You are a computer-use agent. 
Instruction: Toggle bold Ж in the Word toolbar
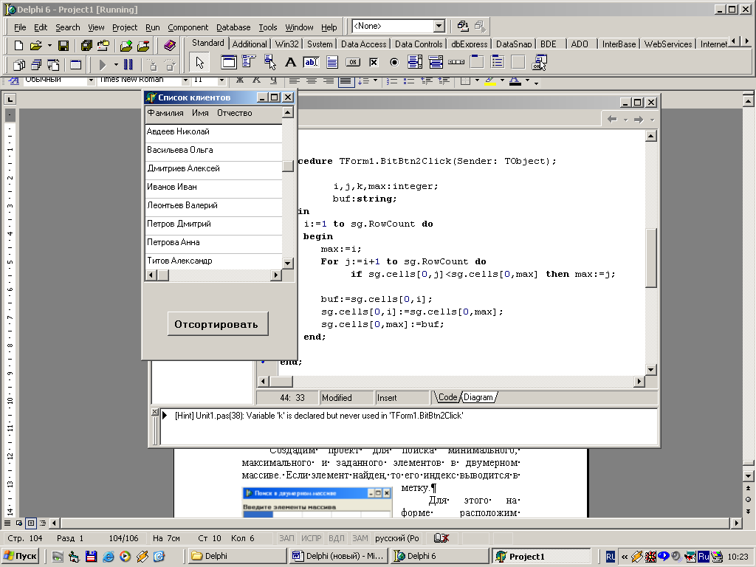[x=240, y=80]
